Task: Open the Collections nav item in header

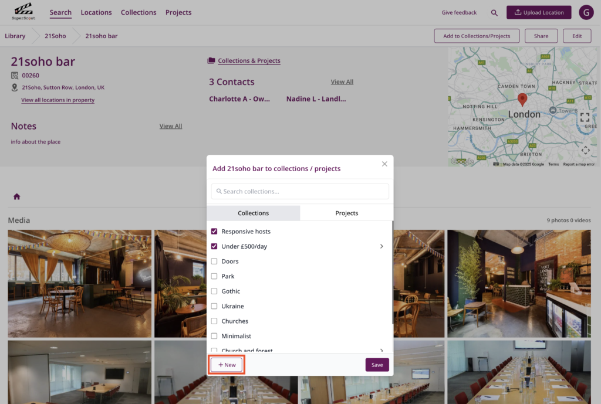Action: point(139,12)
